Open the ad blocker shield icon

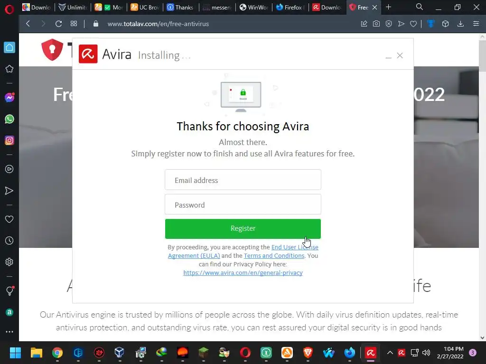click(x=389, y=24)
